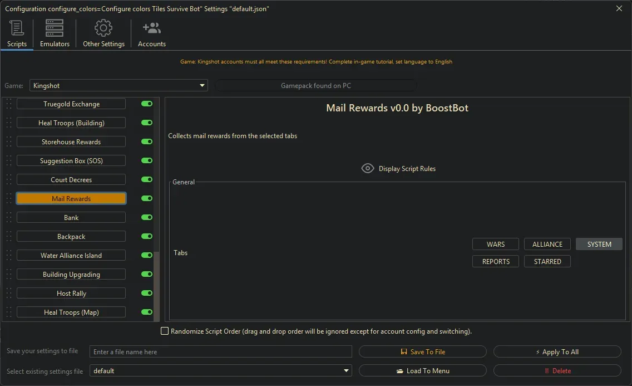
Task: Select the SYSTEM mail tab
Action: [x=599, y=243]
